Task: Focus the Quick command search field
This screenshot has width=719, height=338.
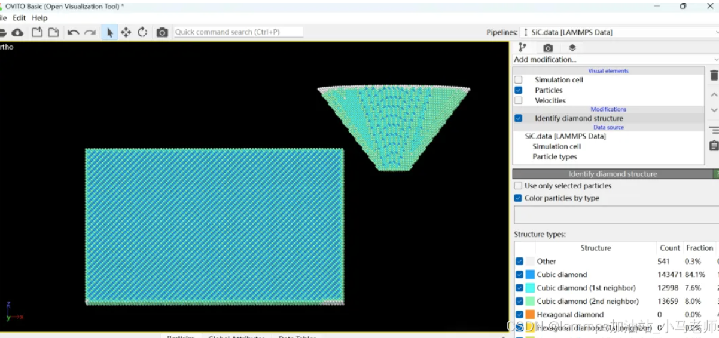Action: 238,32
